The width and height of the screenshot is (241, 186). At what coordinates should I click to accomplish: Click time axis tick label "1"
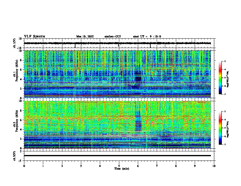click(x=43, y=166)
